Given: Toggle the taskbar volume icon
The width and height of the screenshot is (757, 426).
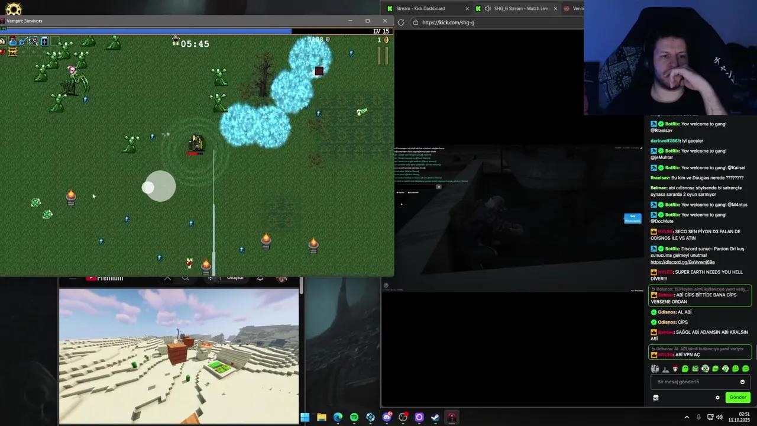Looking at the screenshot, I should pyautogui.click(x=719, y=417).
